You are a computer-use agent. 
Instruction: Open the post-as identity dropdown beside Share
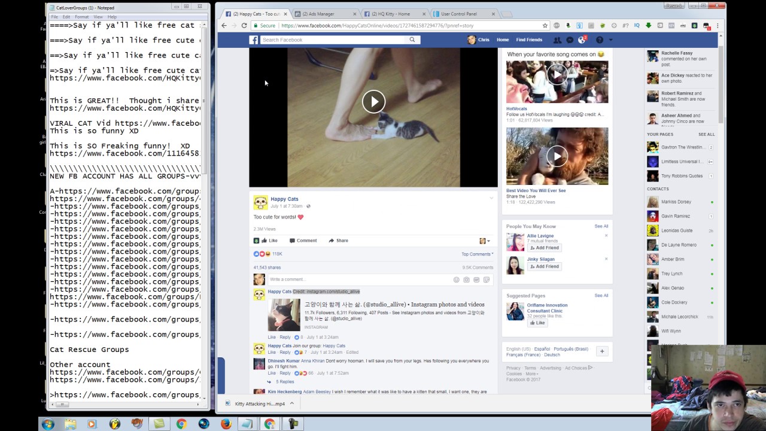pos(485,241)
